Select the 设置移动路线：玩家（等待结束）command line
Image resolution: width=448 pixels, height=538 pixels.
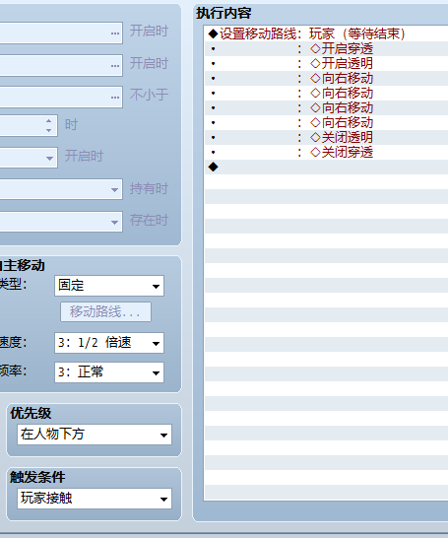tap(326, 34)
